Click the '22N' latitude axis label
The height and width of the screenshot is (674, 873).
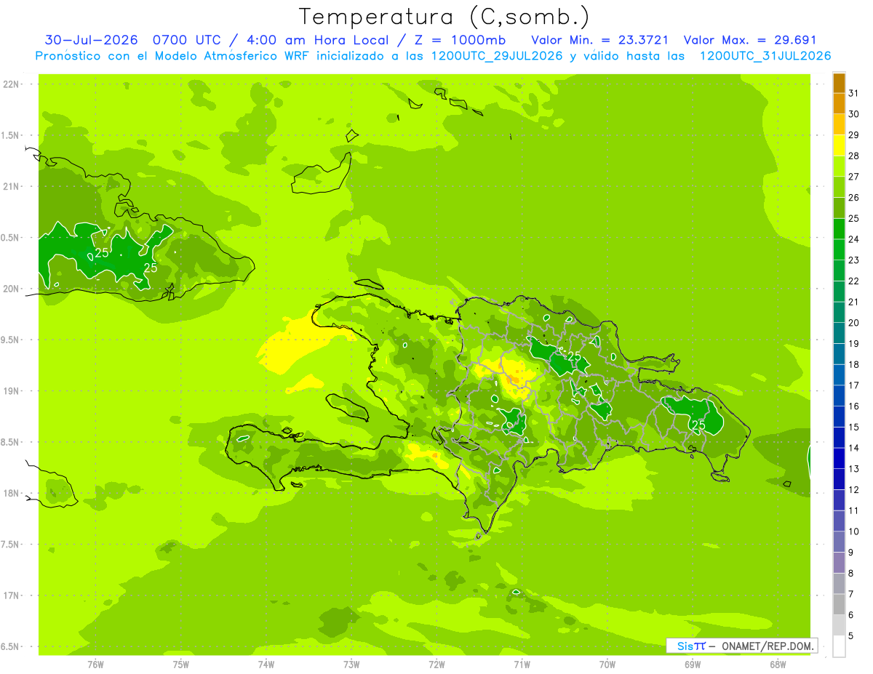[x=12, y=84]
